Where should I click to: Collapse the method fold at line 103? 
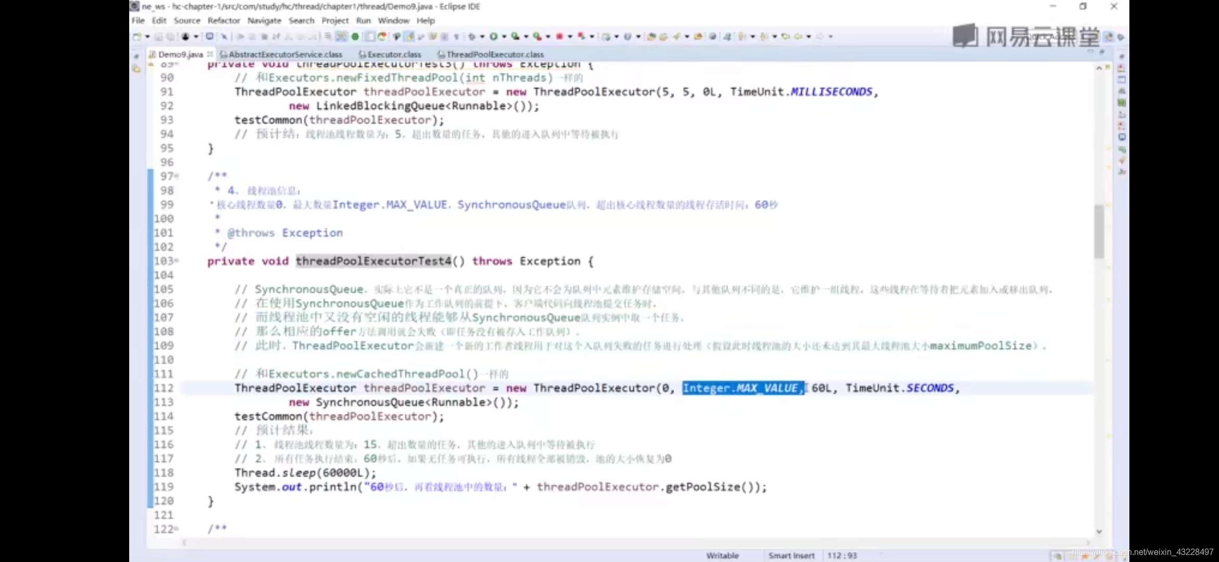[x=177, y=261]
